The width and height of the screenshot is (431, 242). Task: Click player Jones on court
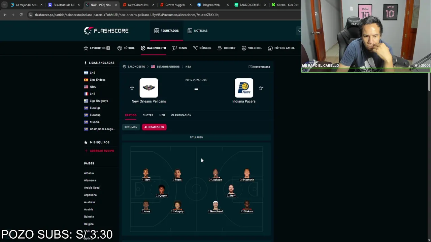[146, 207]
